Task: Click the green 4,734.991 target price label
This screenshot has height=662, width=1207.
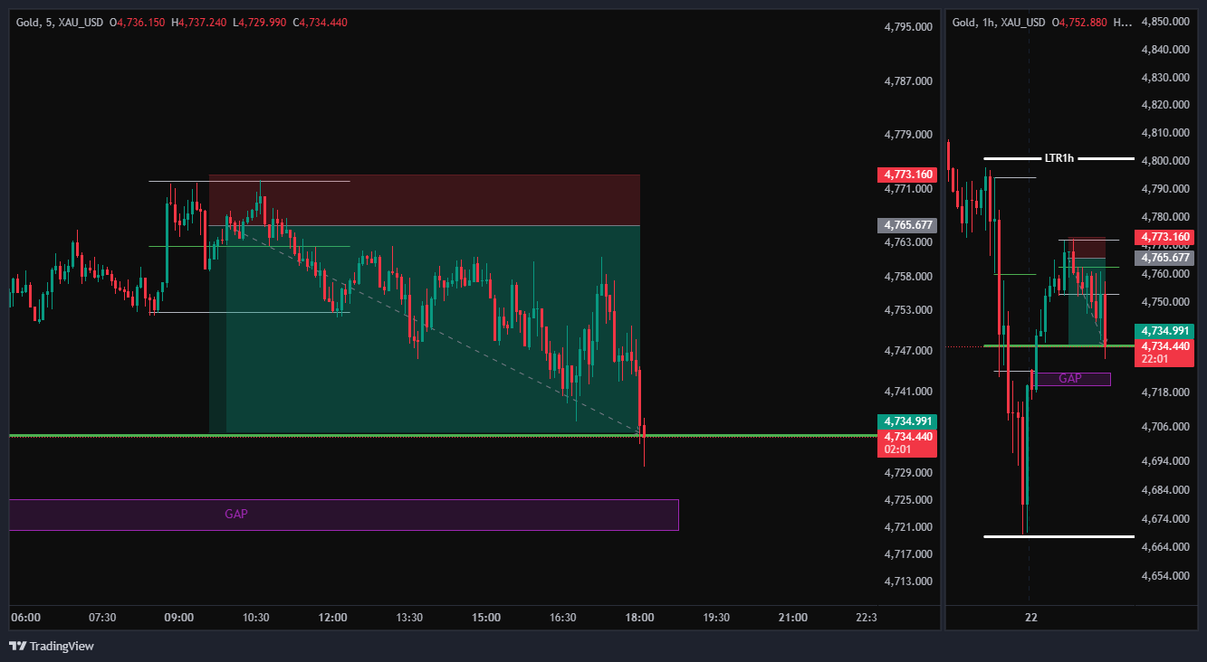Action: coord(908,421)
